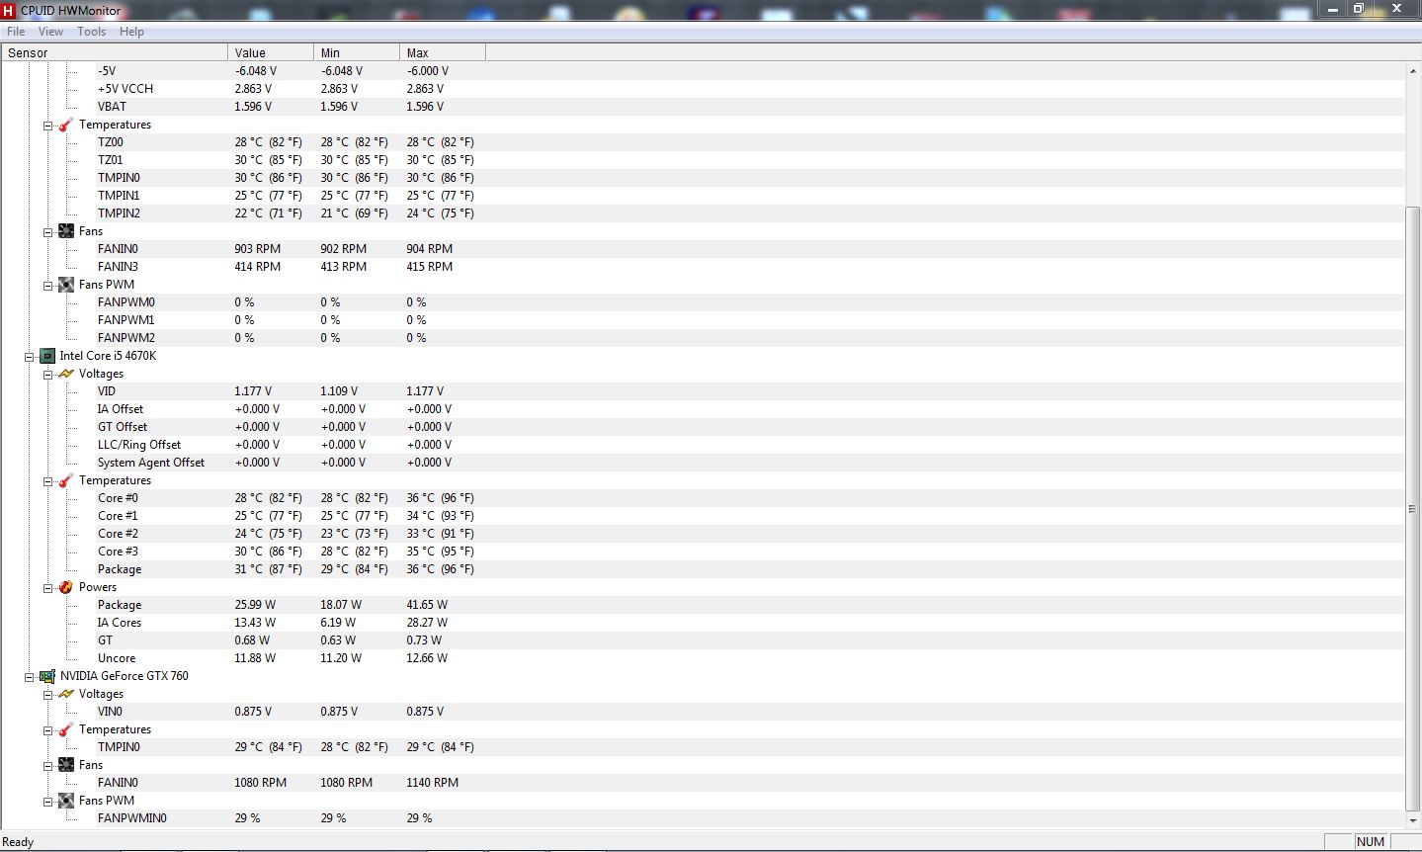Click the Value column header

tap(271, 53)
